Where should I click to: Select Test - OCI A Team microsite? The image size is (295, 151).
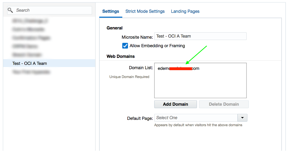coord(30,63)
